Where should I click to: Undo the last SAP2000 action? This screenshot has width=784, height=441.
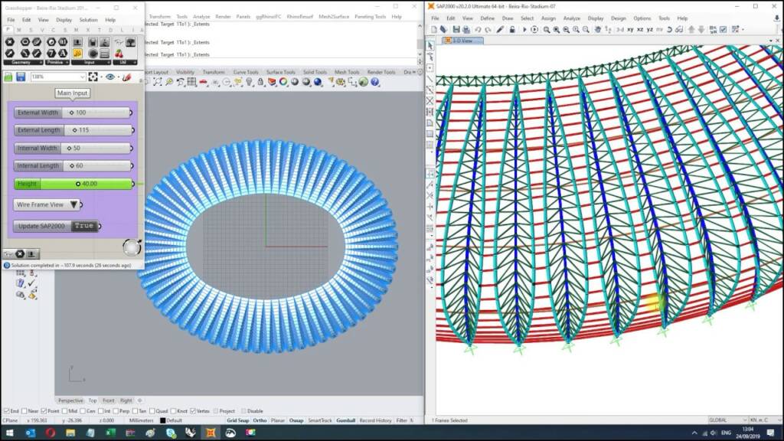pyautogui.click(x=478, y=30)
